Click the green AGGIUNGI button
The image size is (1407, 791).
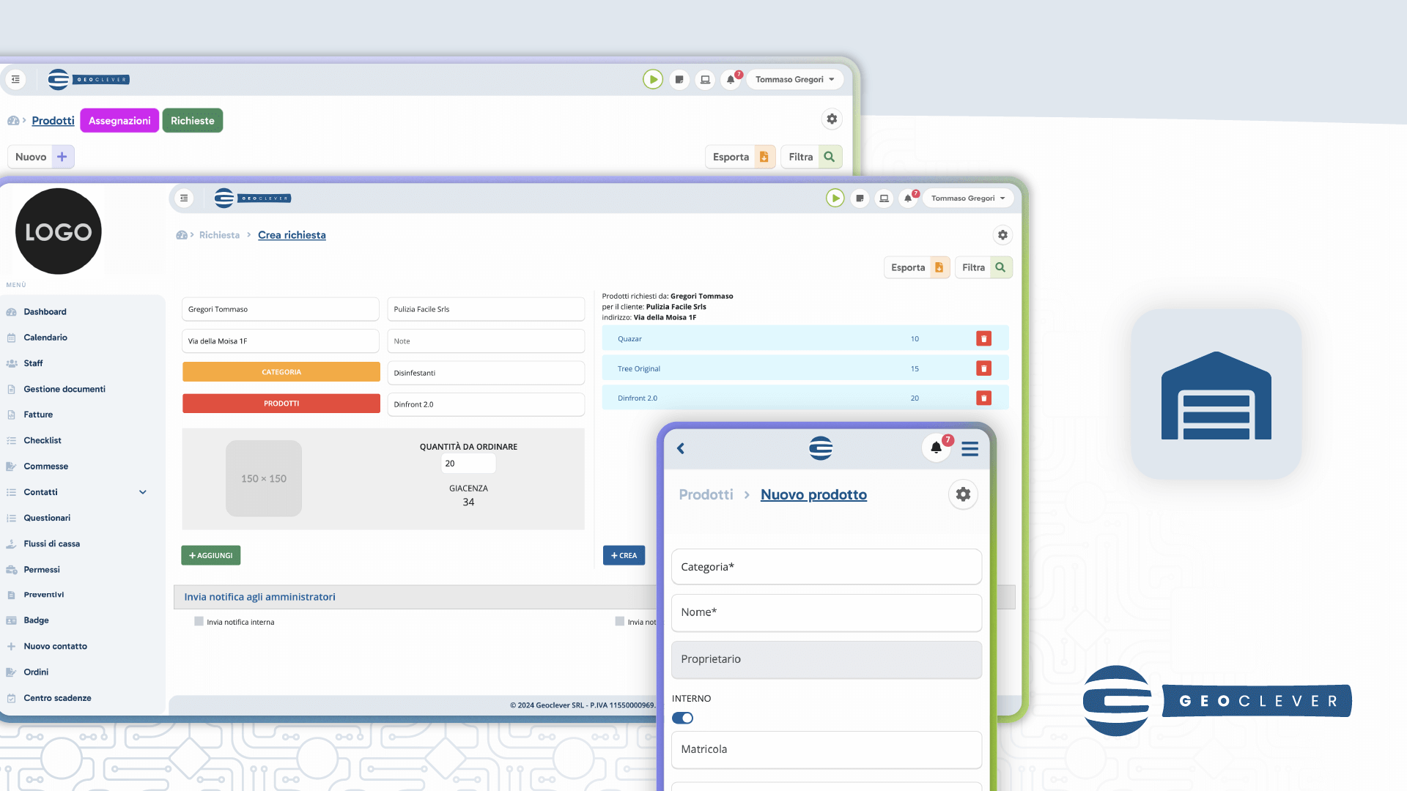211,555
